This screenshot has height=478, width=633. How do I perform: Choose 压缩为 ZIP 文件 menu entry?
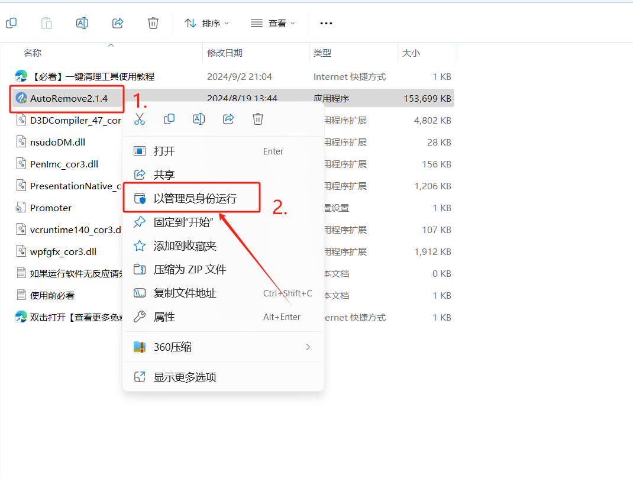click(x=223, y=270)
